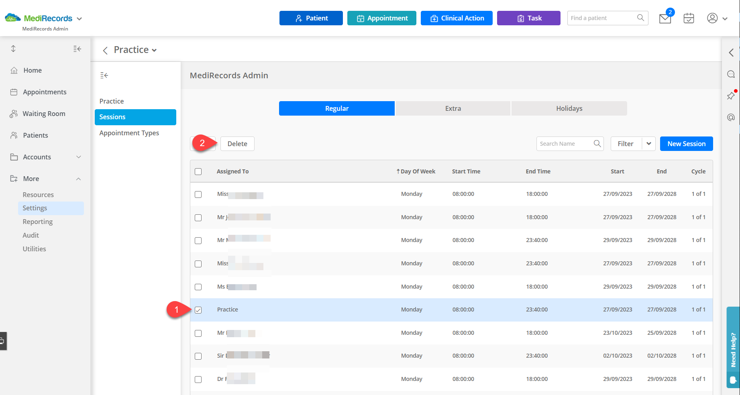Open the Filter dropdown arrow
The height and width of the screenshot is (395, 740).
[x=648, y=144]
